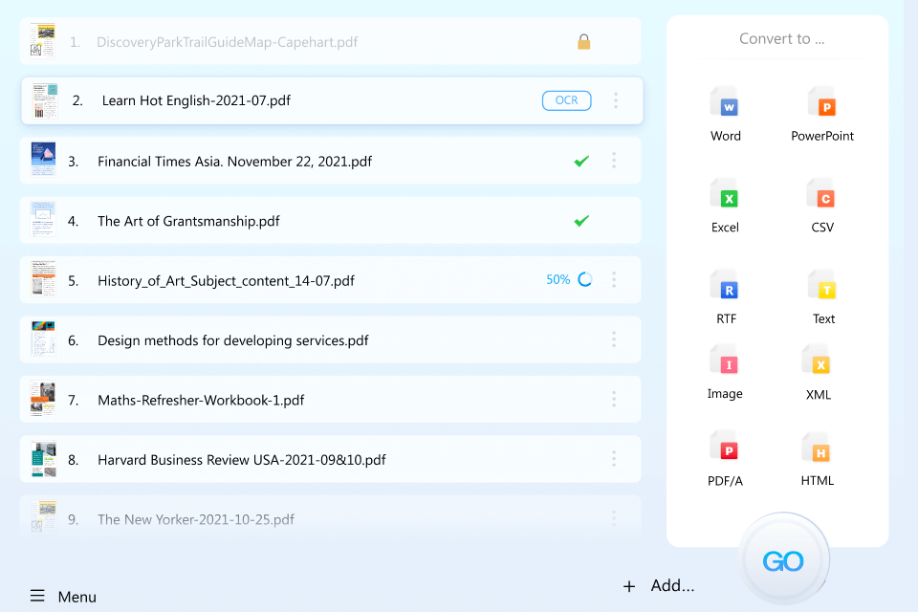Open thumbnail of The Art of Grantsmanship
This screenshot has width=918, height=612.
pos(43,219)
